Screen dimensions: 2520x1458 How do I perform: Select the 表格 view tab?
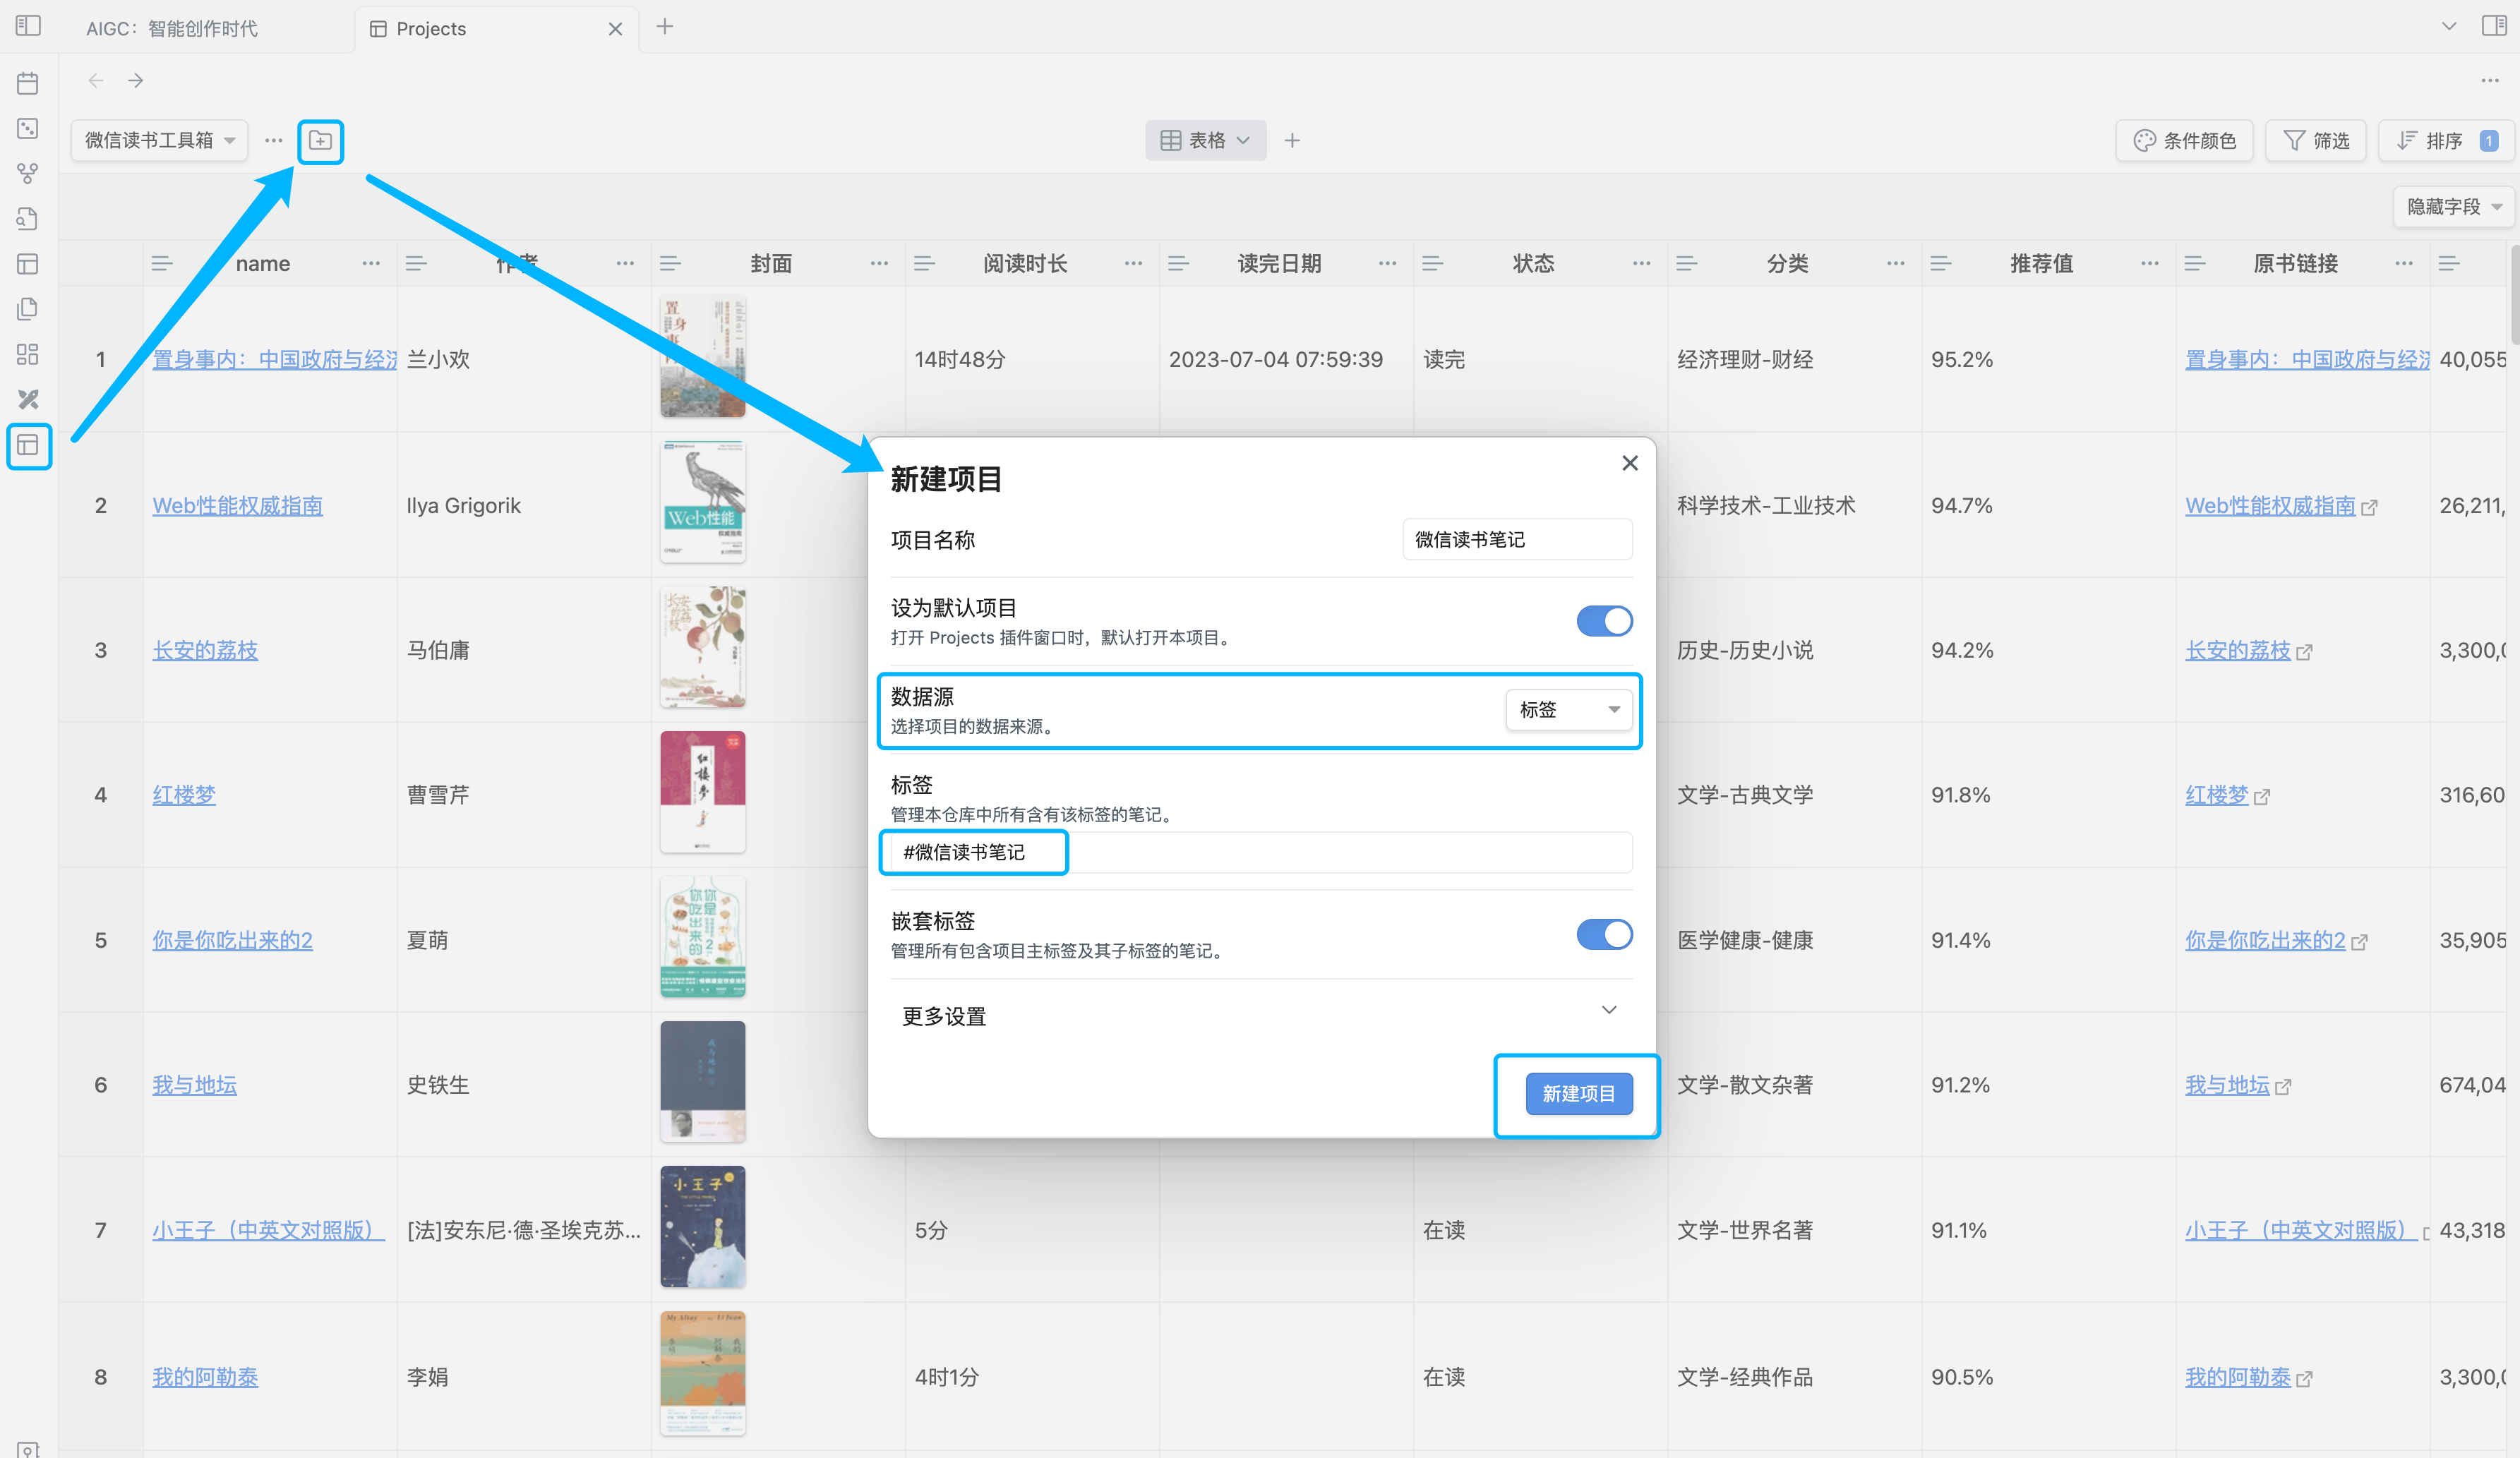1205,141
